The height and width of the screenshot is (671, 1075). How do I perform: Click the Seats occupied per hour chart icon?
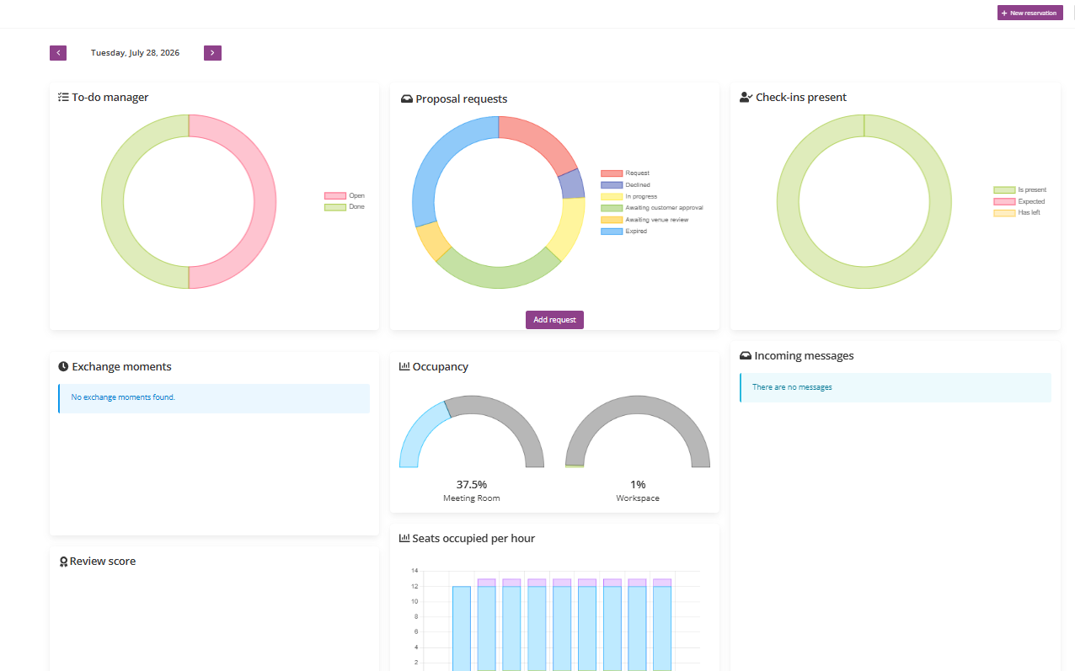pos(404,539)
